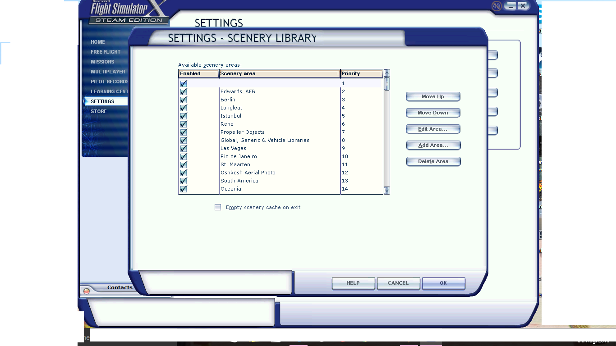The width and height of the screenshot is (616, 346).
Task: Click the scenery list scroll-down arrow
Action: pos(386,191)
